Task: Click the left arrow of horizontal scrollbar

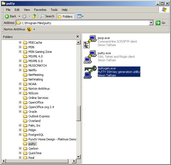Action: point(4,161)
